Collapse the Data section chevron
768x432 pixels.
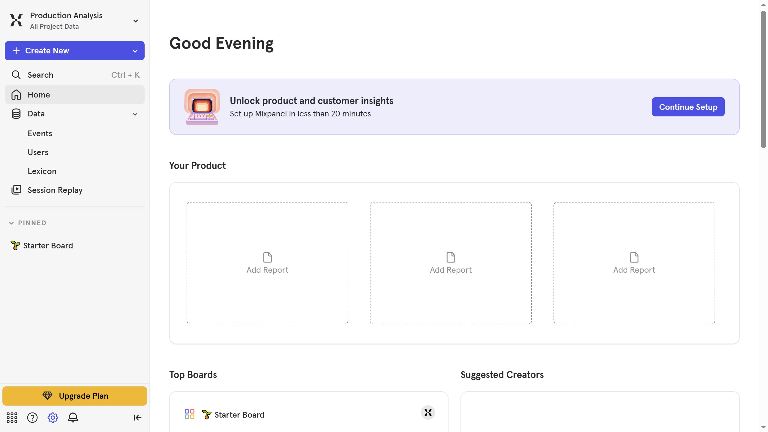[x=135, y=114]
